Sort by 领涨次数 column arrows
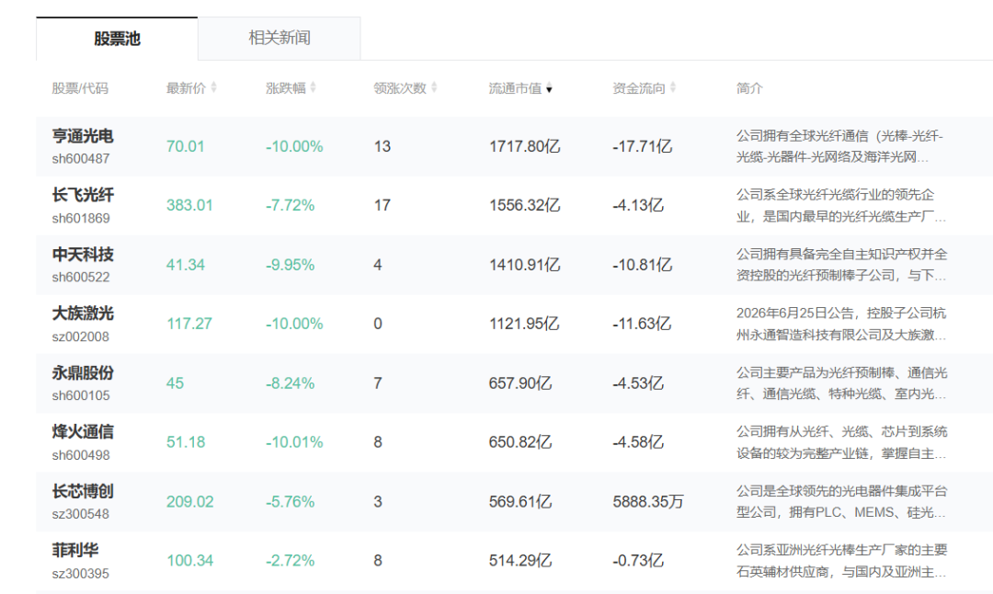Viewport: 993px width, 594px height. click(x=434, y=87)
